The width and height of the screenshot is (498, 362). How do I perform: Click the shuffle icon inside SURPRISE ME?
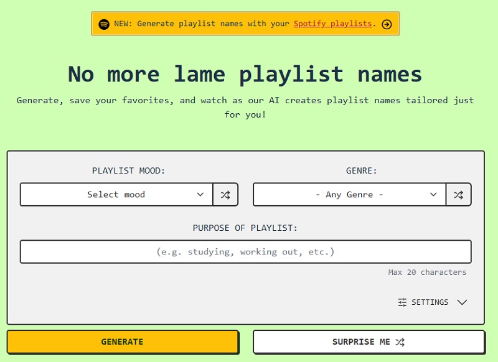click(x=401, y=341)
